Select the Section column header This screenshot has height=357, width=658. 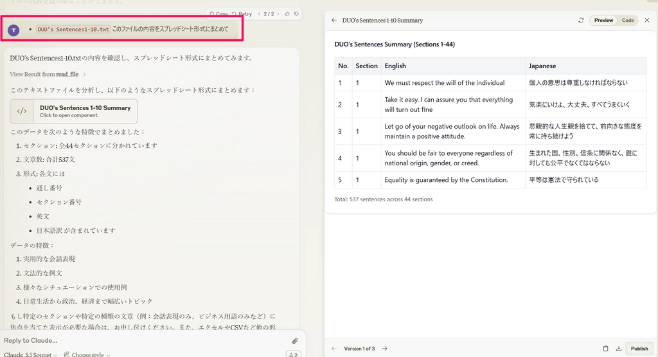point(366,66)
